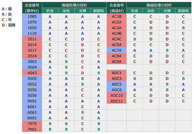Click the alloy cell 6063

coord(32,112)
